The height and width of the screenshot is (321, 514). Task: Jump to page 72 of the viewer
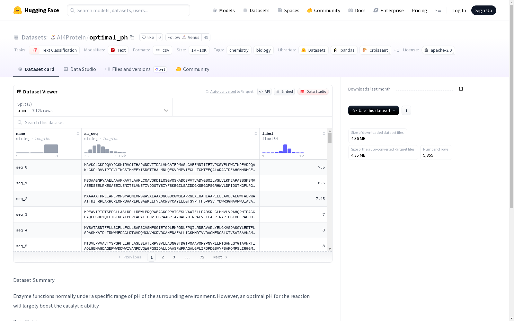click(x=202, y=257)
